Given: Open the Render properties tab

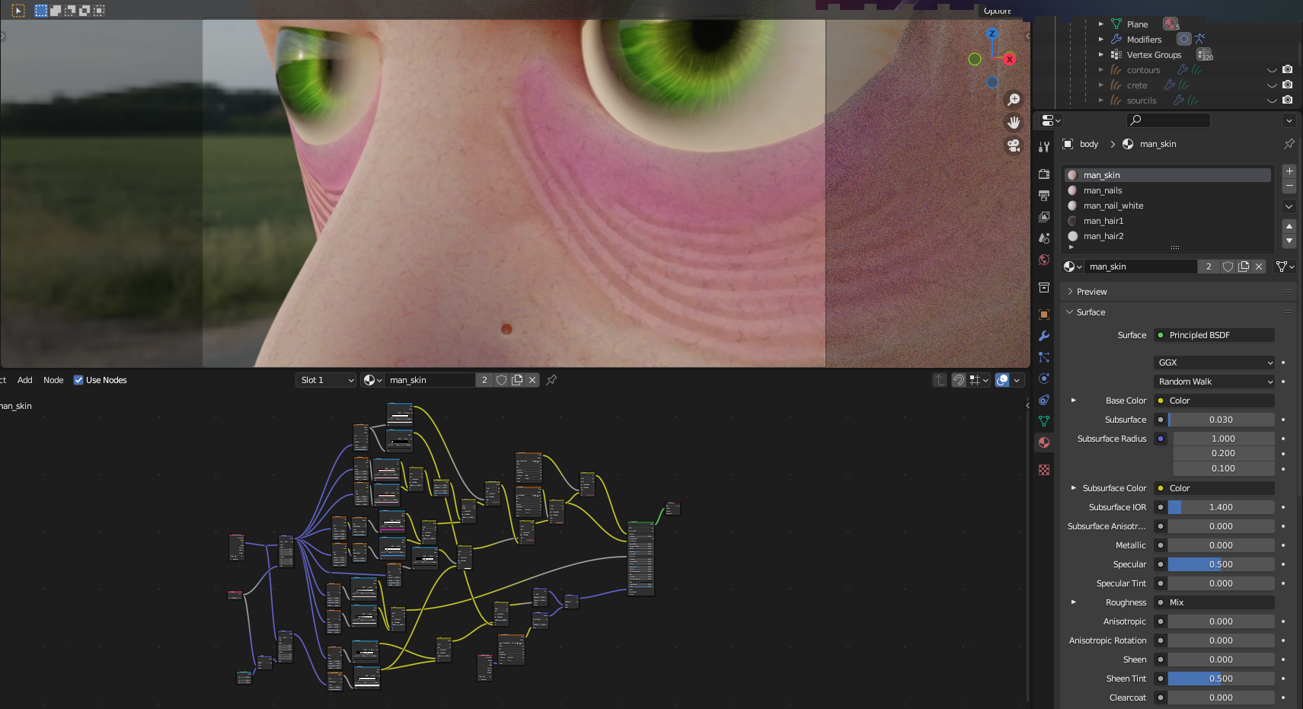Looking at the screenshot, I should point(1044,174).
